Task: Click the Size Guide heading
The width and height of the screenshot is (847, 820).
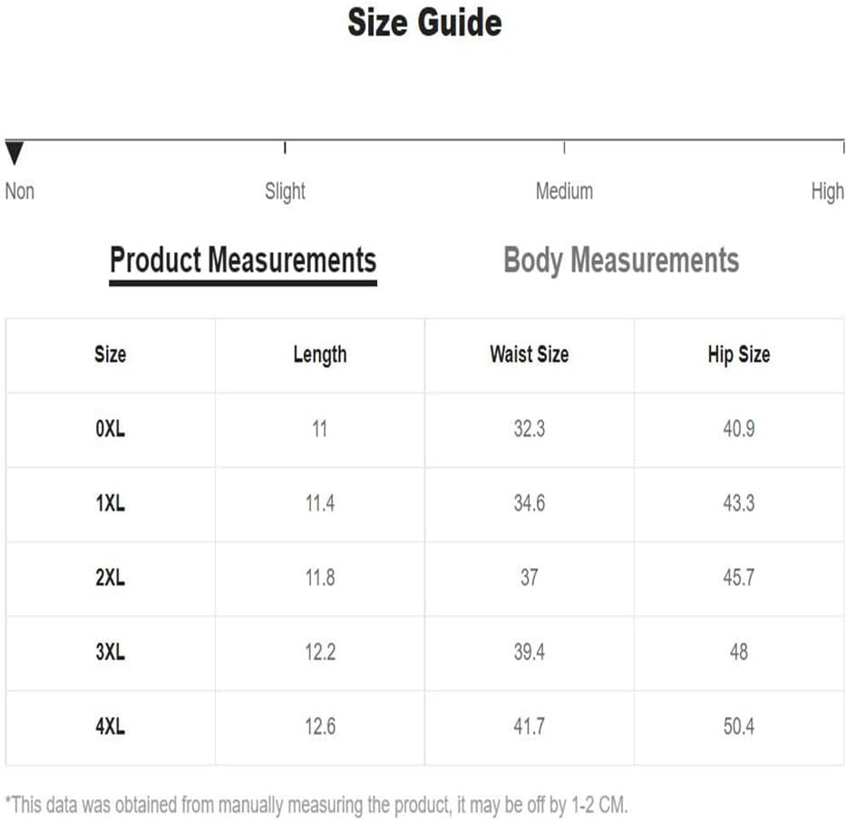Action: [x=424, y=23]
